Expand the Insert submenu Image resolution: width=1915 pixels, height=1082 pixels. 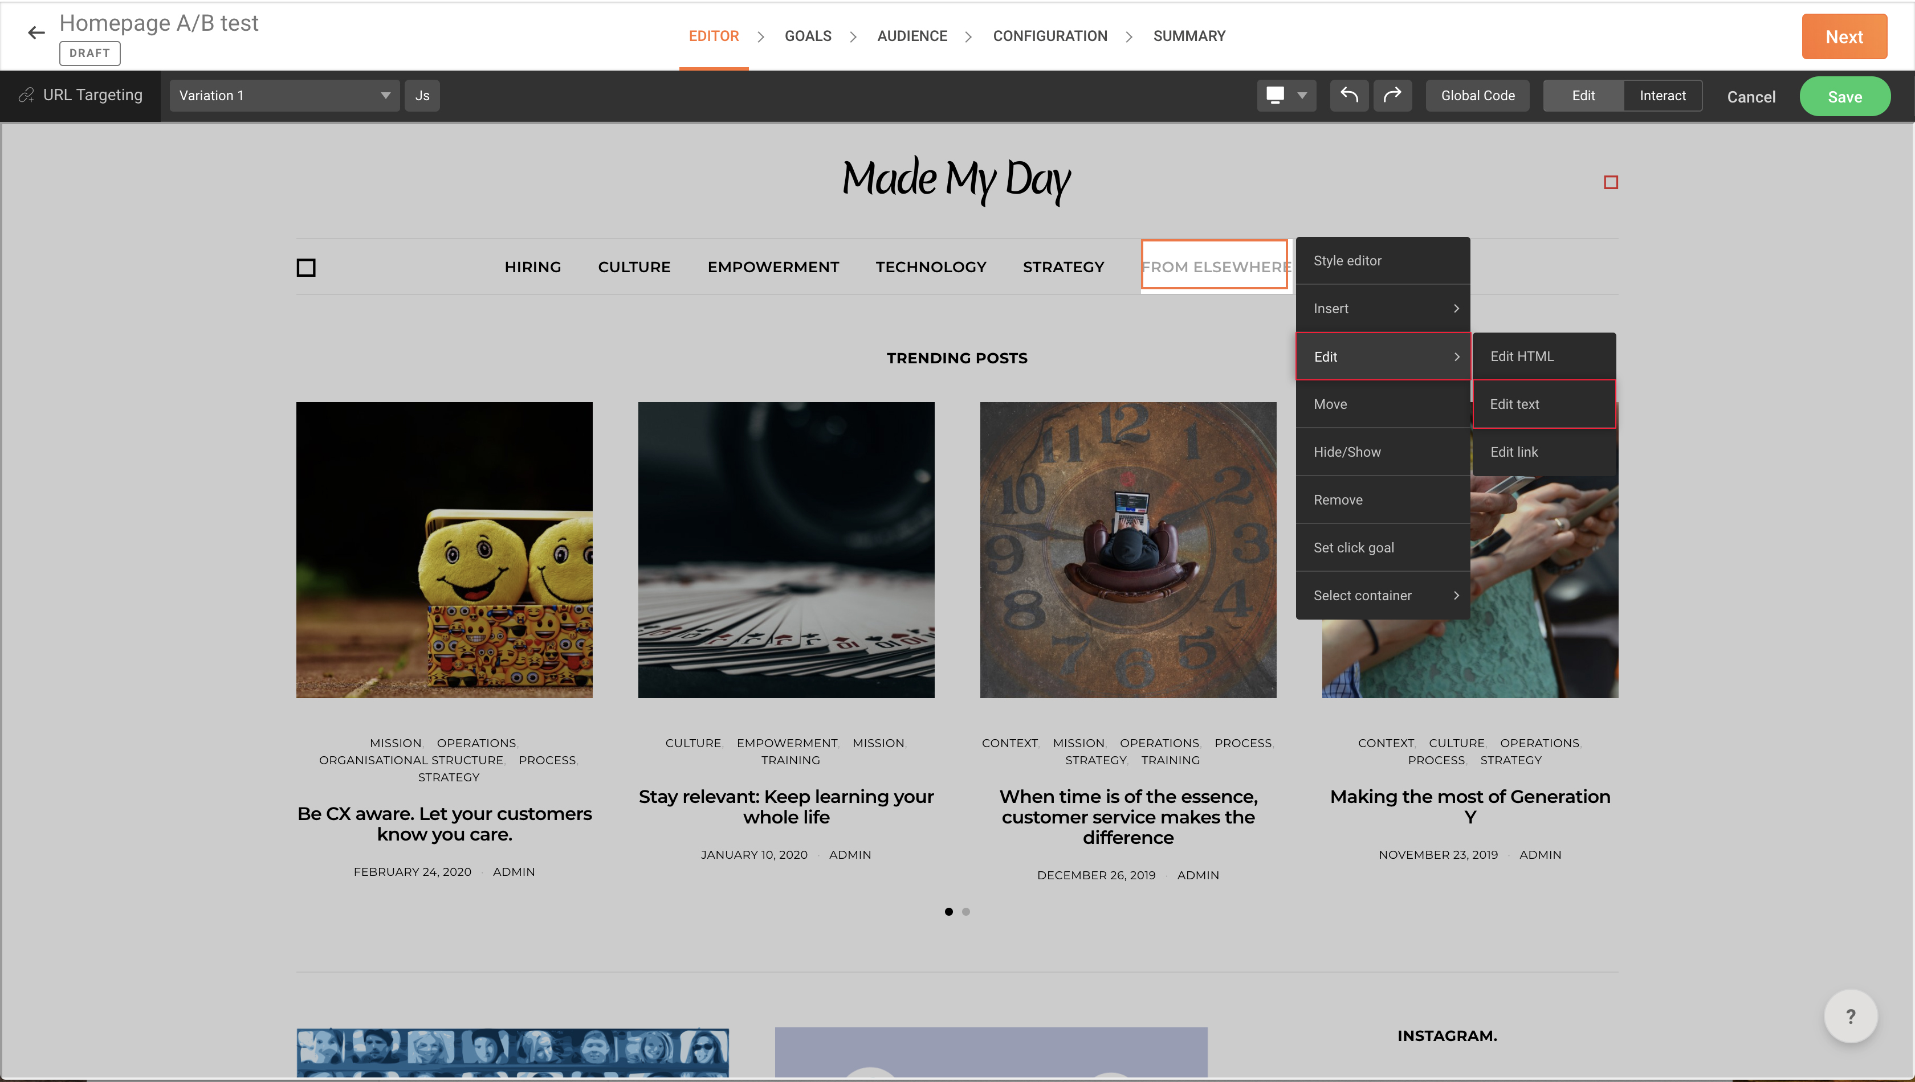click(1383, 309)
